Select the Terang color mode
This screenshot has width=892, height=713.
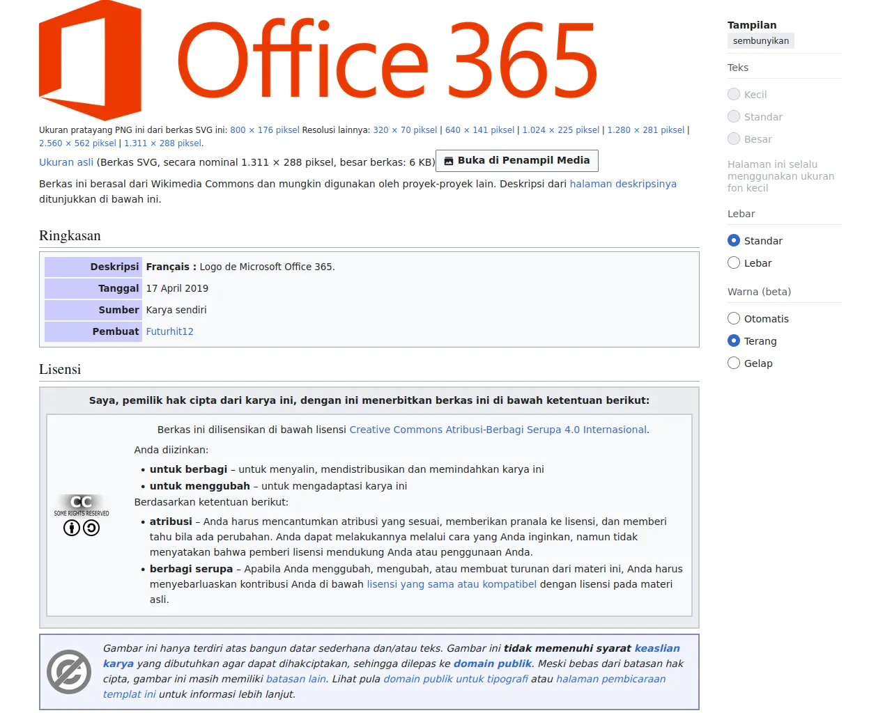pyautogui.click(x=734, y=341)
